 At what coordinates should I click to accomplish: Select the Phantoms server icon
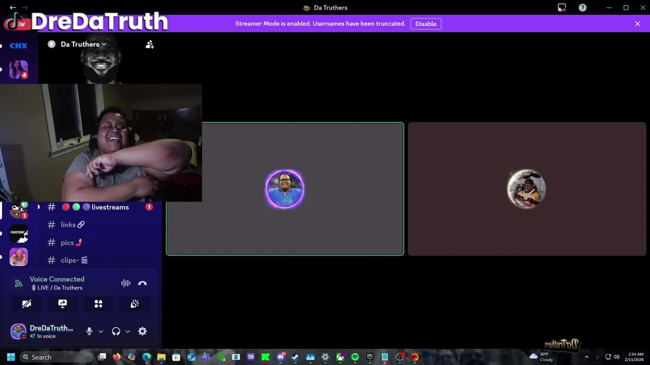pos(18,233)
